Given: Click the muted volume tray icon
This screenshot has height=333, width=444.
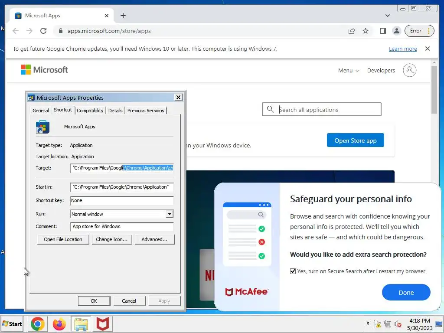Looking at the screenshot, I should [x=398, y=324].
